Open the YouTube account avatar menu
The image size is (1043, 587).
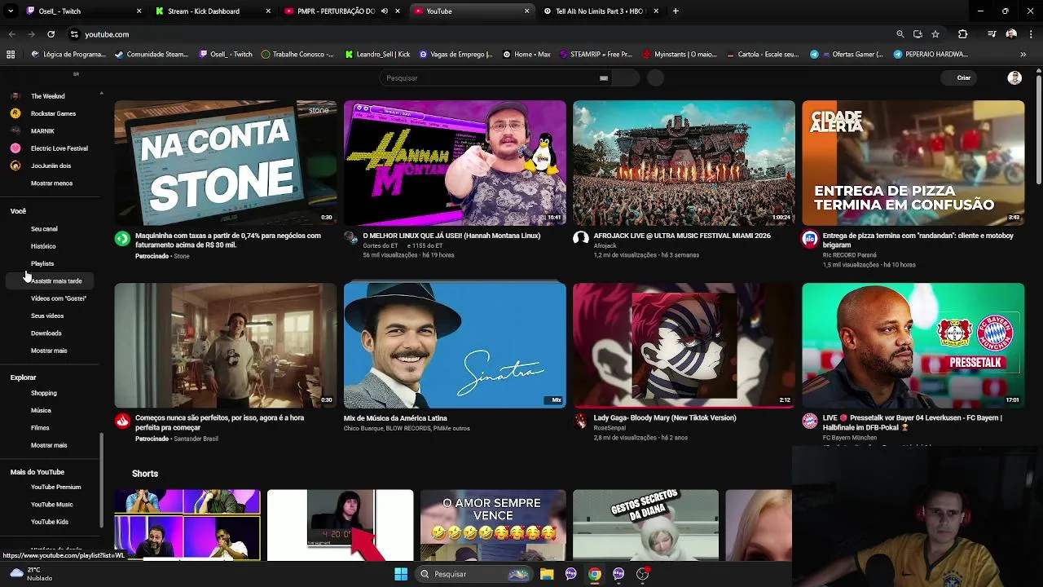(1014, 78)
